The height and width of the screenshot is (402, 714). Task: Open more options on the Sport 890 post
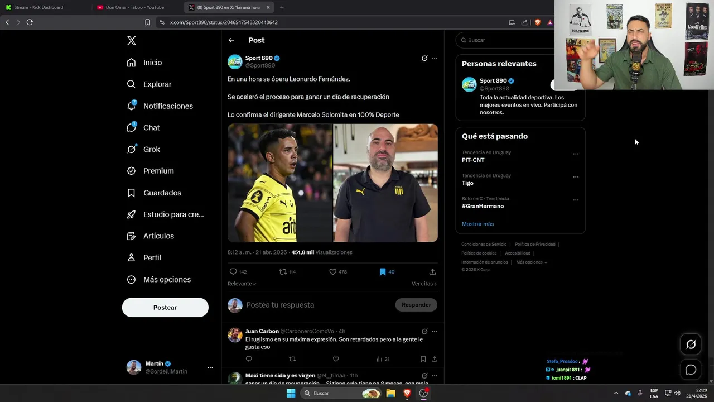(x=435, y=58)
